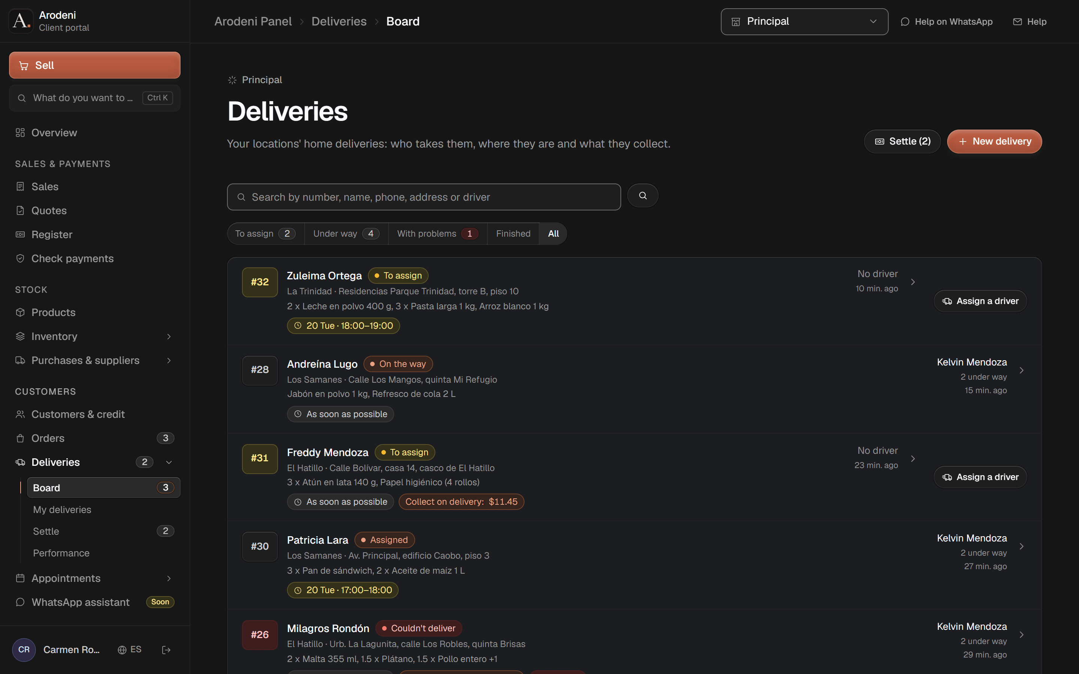Viewport: 1079px width, 674px height.
Task: Click the round search submit icon button
Action: (x=643, y=196)
